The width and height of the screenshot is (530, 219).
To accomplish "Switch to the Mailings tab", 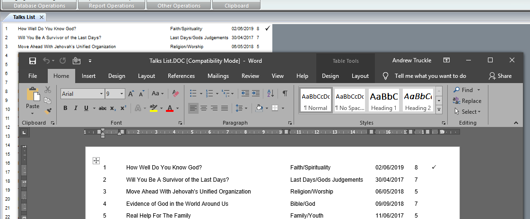I will coord(218,76).
